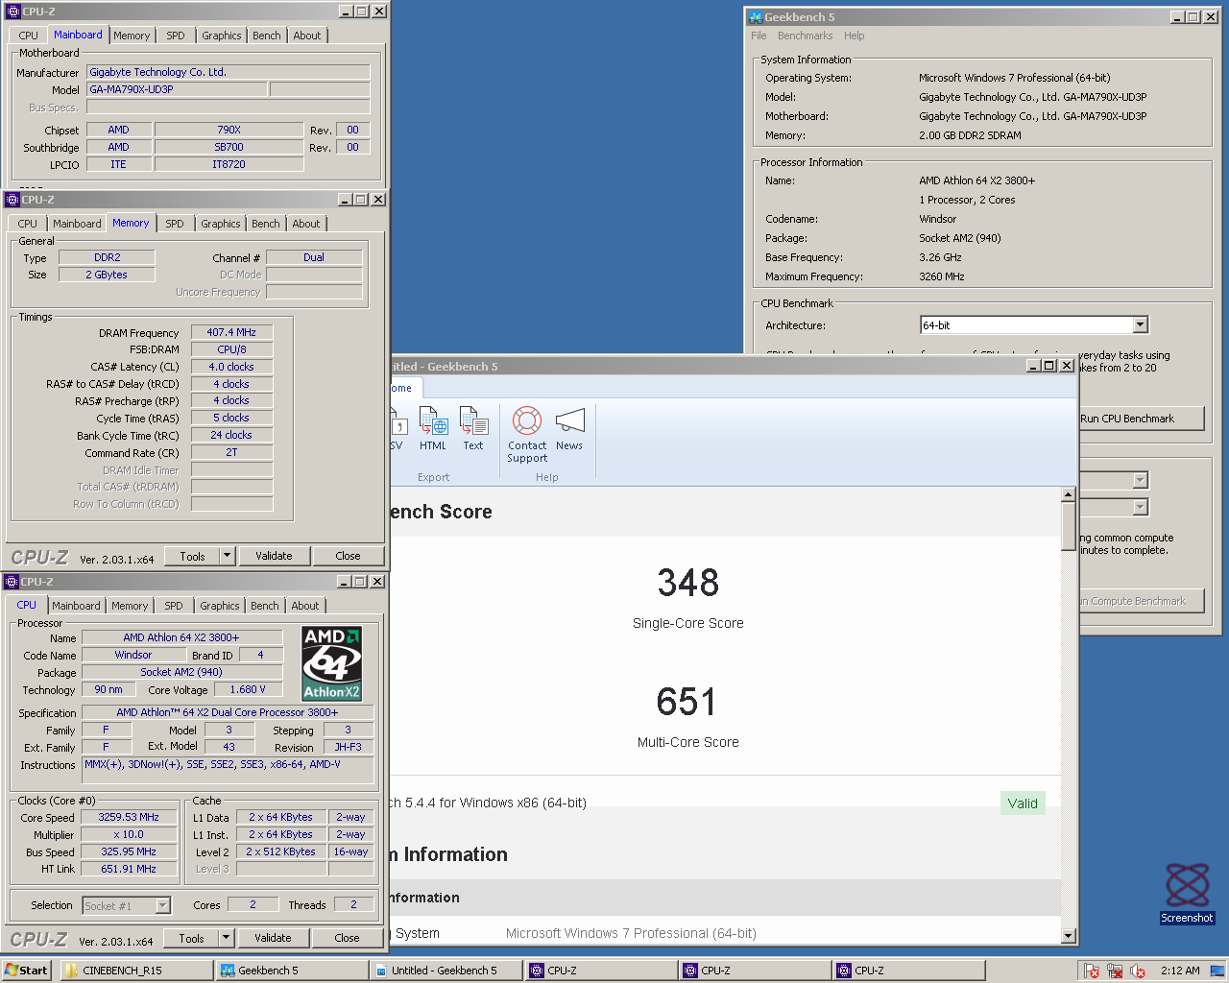Image resolution: width=1229 pixels, height=983 pixels.
Task: Switch to Geekbench 5 taskbar item
Action: (x=292, y=971)
